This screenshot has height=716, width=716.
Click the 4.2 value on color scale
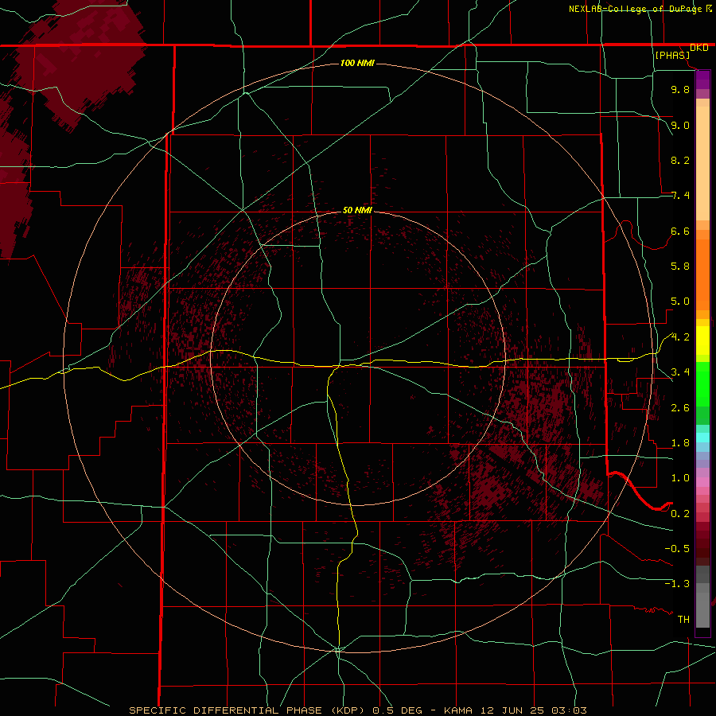click(680, 337)
